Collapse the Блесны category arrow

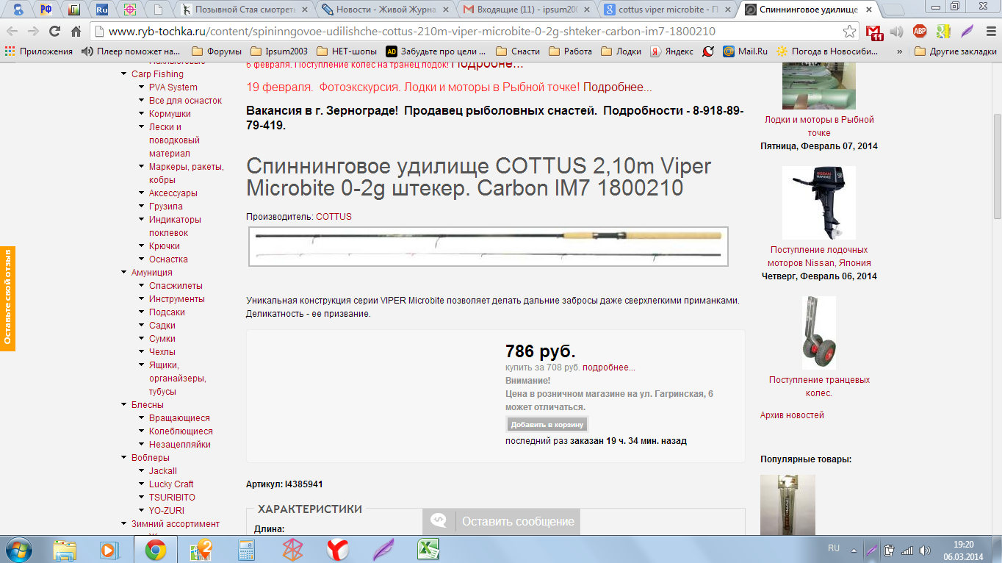(x=124, y=405)
